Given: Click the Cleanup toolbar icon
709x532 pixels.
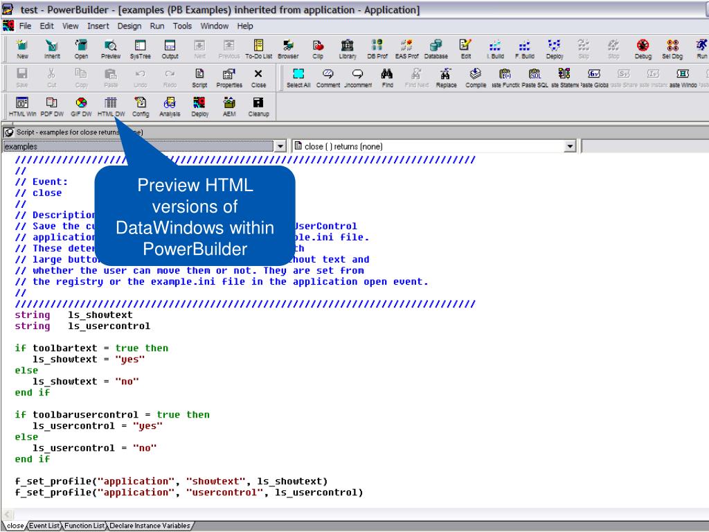Looking at the screenshot, I should point(258,107).
